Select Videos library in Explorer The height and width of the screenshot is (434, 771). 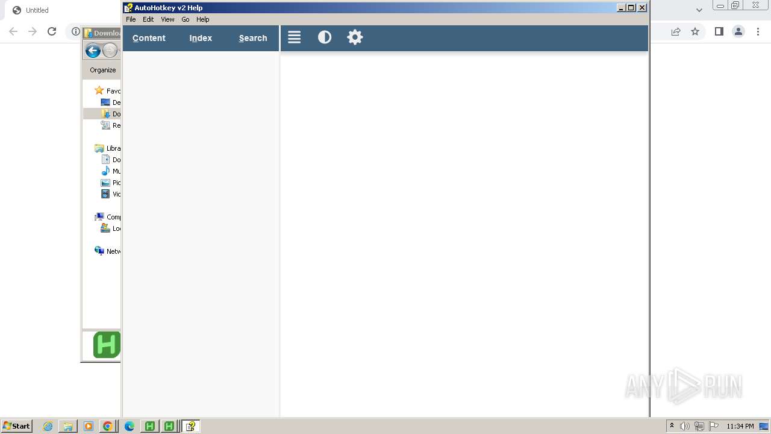105,194
